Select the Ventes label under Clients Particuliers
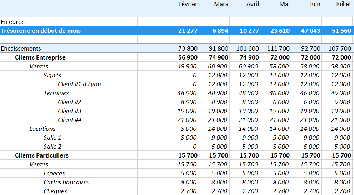This screenshot has width=354, height=195. (x=39, y=164)
